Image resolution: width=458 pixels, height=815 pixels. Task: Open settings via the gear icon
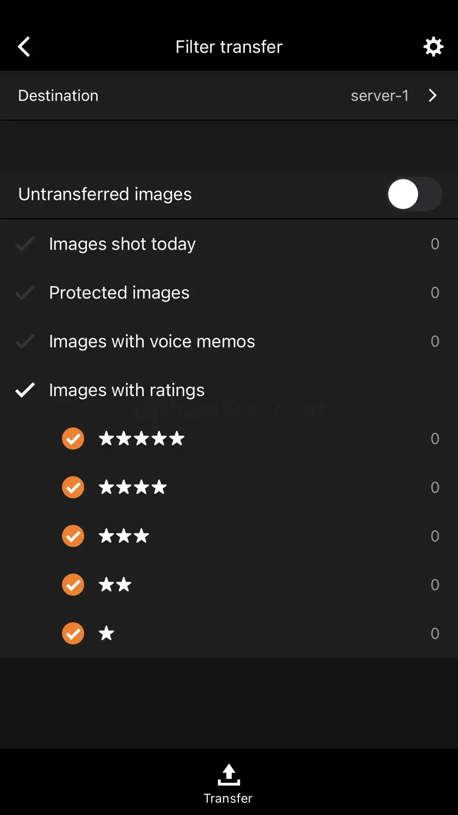coord(433,46)
